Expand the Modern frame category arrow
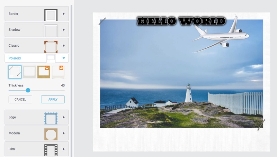The height and width of the screenshot is (157, 277). click(x=64, y=133)
